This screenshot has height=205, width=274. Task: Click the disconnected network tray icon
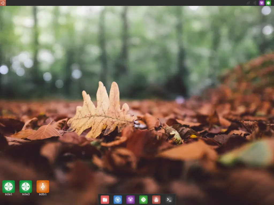[x=248, y=3]
